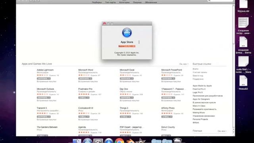This screenshot has width=254, height=143.
Task: Click the price button under Things 3
Action: point(125,117)
